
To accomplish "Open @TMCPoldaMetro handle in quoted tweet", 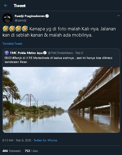I will 61,53.
